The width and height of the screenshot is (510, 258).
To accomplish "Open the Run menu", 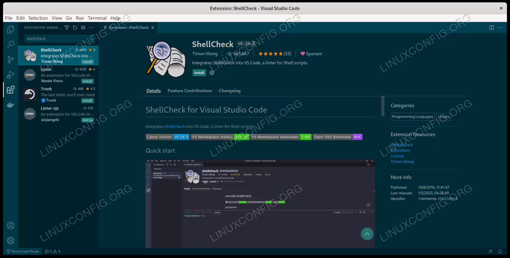I will click(x=80, y=18).
